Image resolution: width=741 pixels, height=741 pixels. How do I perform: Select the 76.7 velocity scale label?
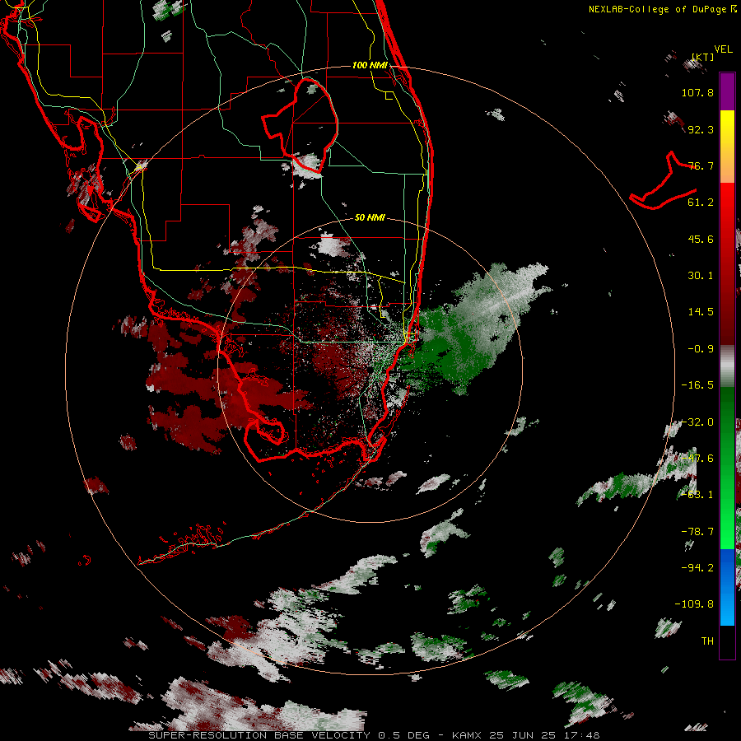click(701, 165)
